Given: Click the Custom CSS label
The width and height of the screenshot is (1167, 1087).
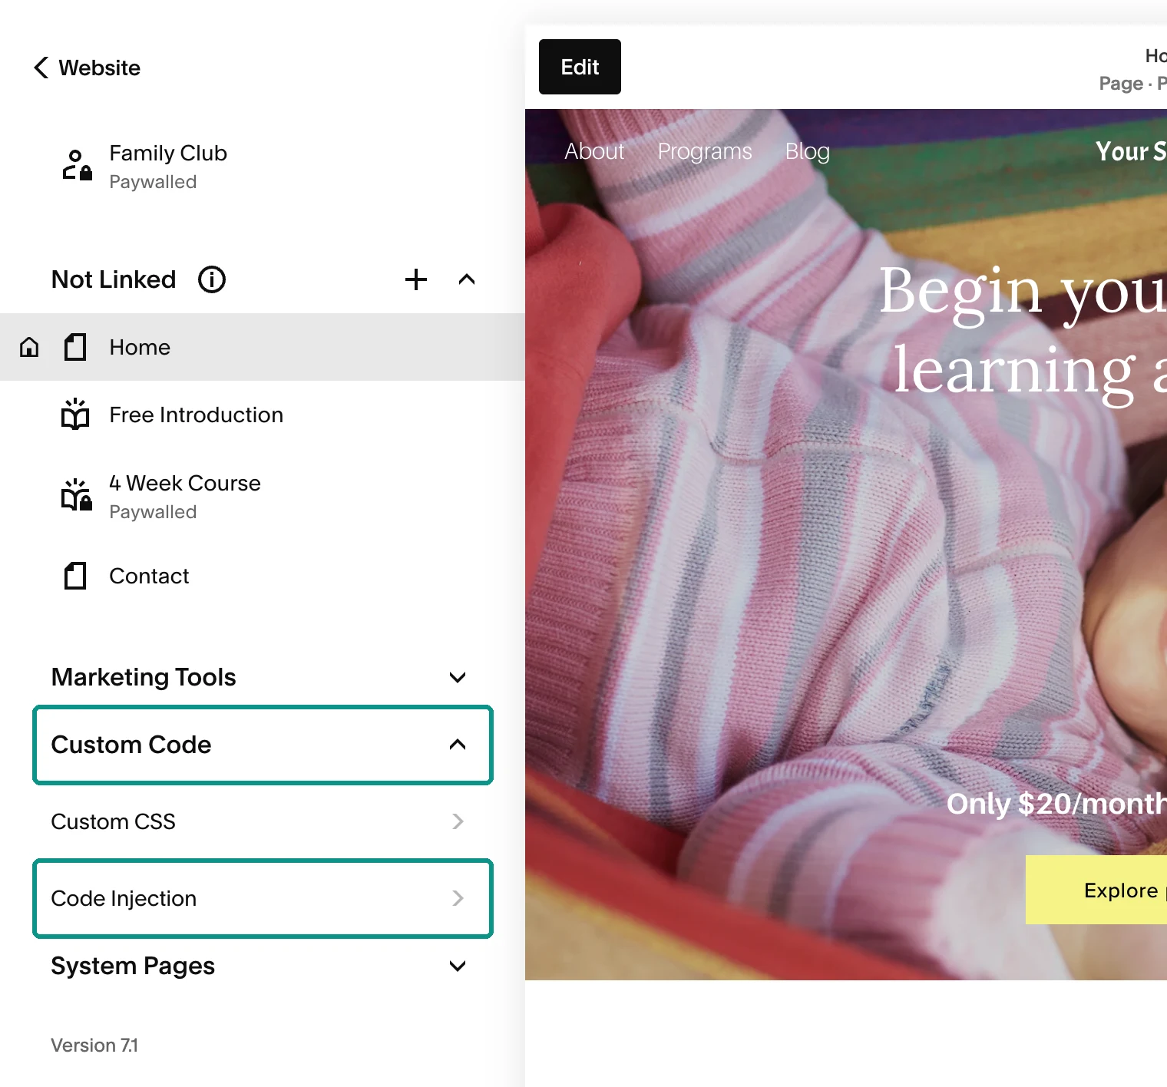Looking at the screenshot, I should tap(113, 821).
